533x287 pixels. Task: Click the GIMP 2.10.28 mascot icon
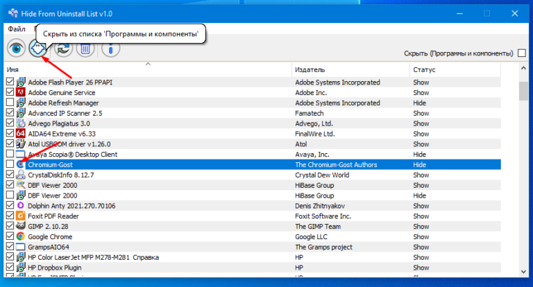pyautogui.click(x=21, y=226)
